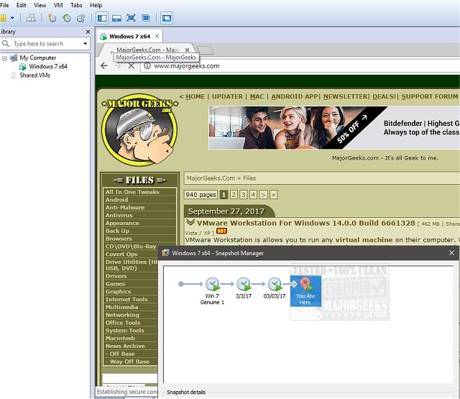
Task: Click the console view toolbar icon
Action: 167,18
